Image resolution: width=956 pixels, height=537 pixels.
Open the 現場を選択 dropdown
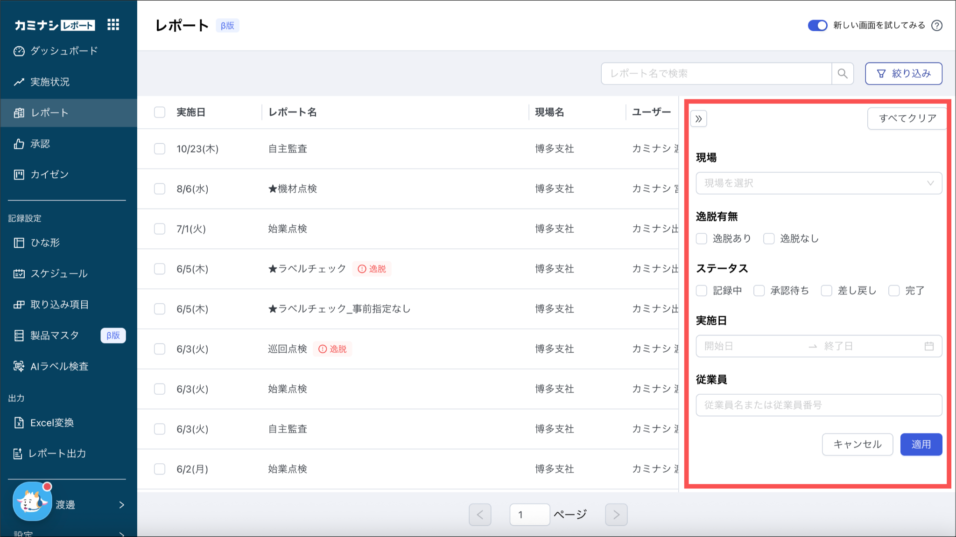(x=818, y=183)
